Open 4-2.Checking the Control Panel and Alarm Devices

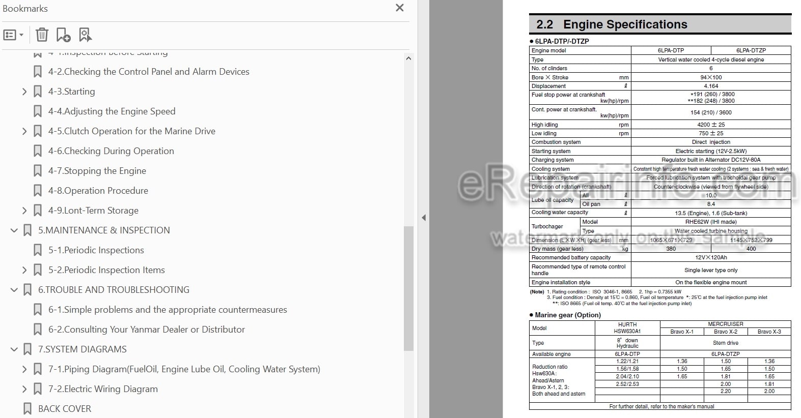point(149,72)
